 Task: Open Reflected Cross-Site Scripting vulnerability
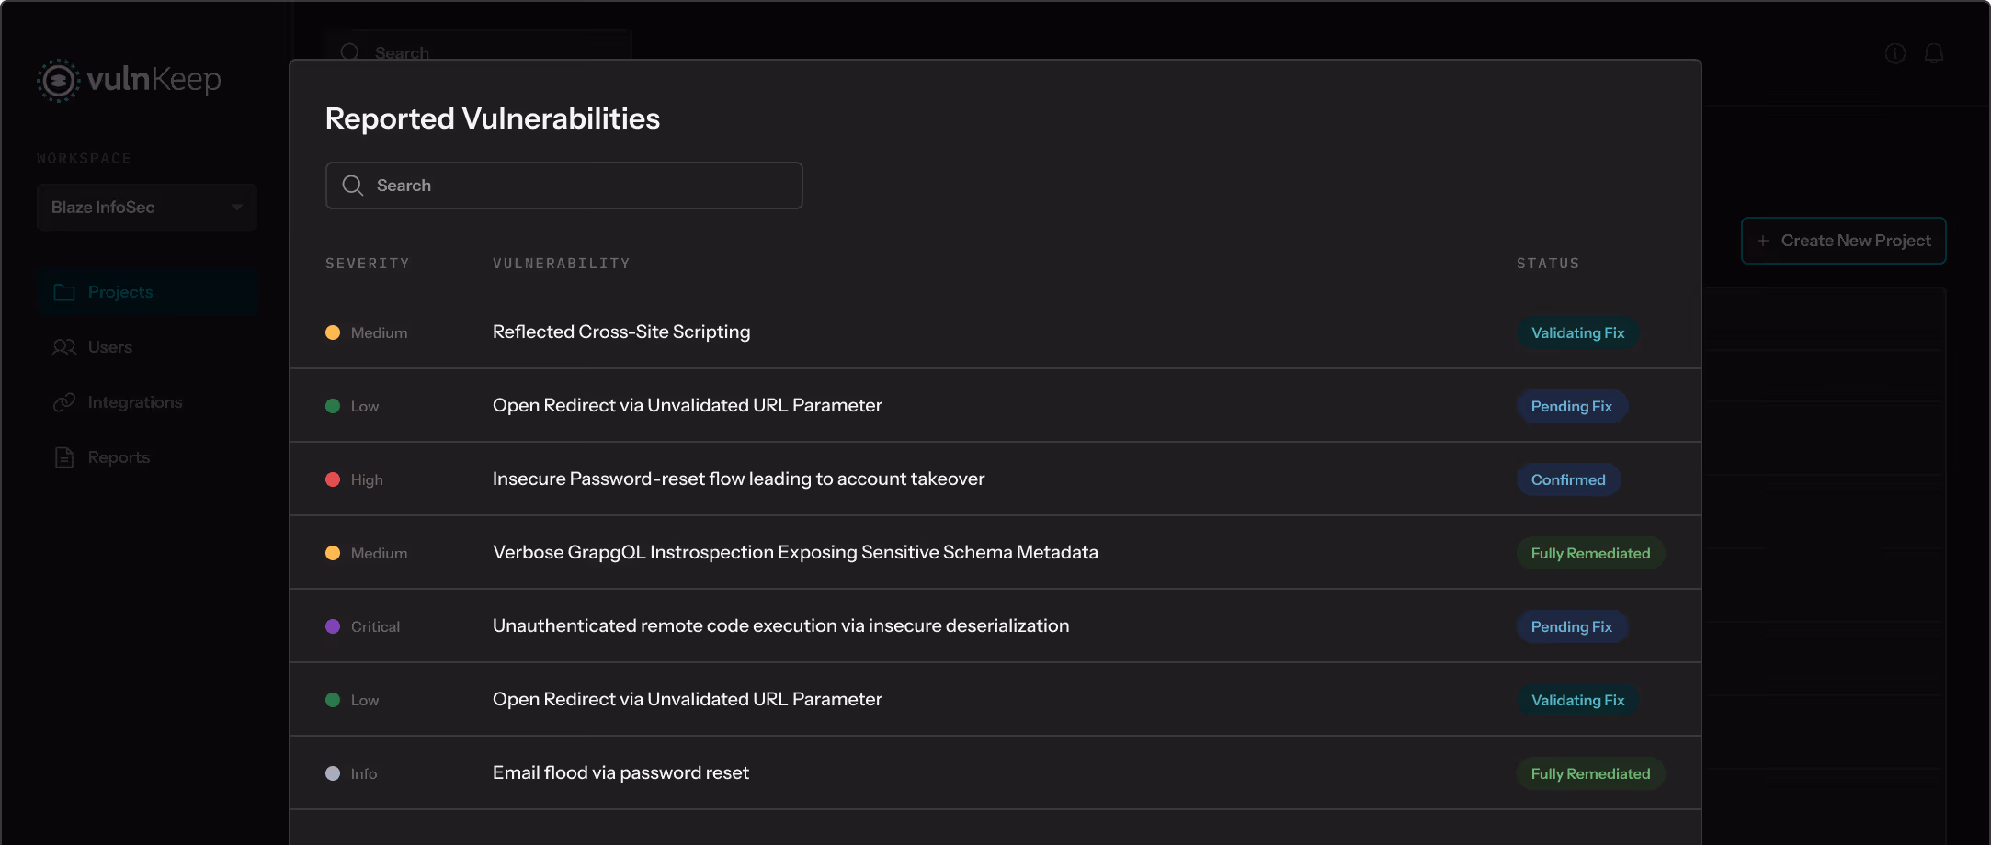[621, 332]
